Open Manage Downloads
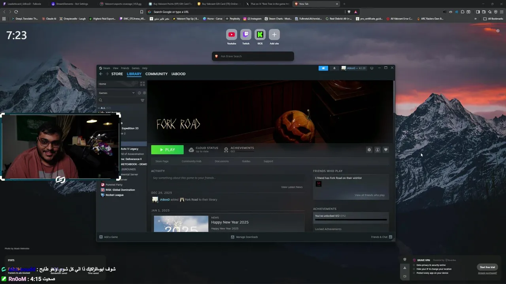This screenshot has height=284, width=506. coord(244,237)
